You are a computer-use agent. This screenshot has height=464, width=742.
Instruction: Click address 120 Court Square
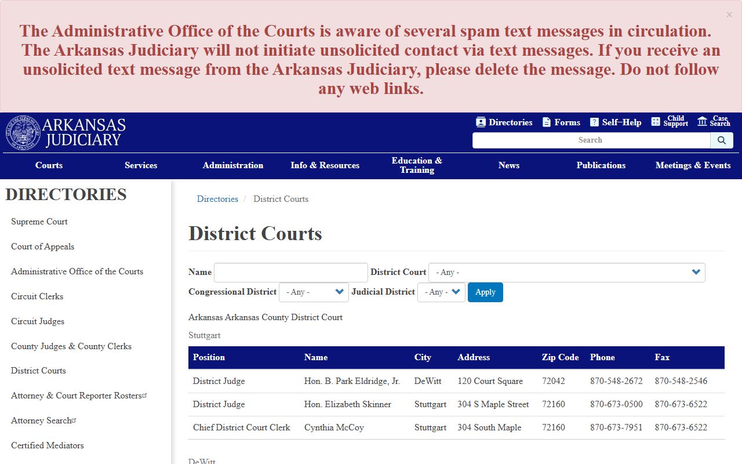[490, 381]
